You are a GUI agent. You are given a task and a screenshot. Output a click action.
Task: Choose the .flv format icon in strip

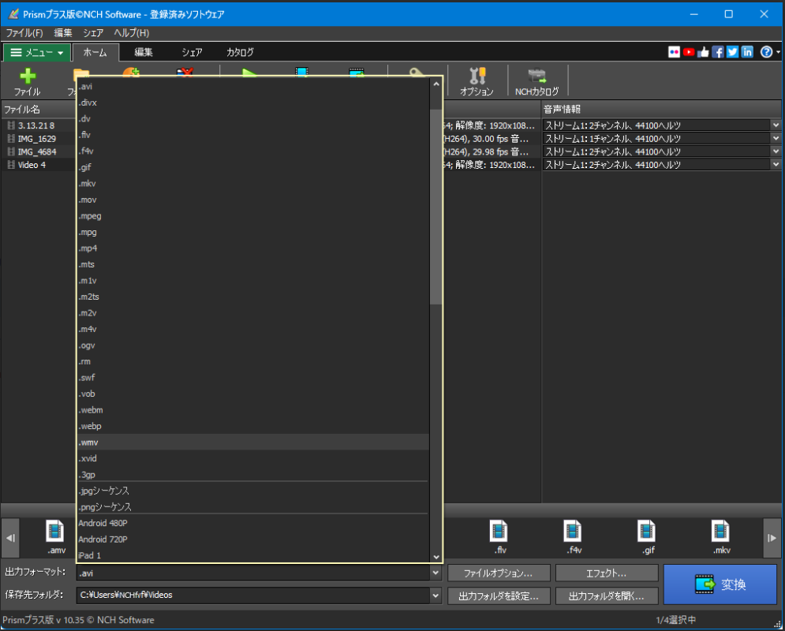(x=499, y=537)
